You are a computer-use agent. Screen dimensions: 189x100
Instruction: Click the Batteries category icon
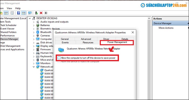tap(38, 25)
